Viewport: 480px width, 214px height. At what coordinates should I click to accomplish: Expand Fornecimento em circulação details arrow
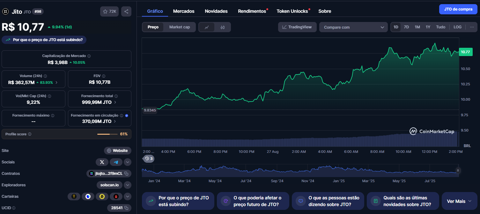115,121
